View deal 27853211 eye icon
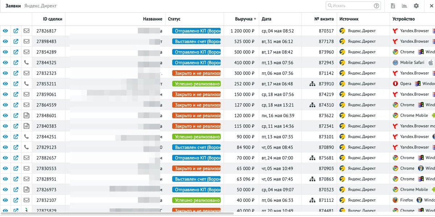Screen dimensions: 435x217 point(5,84)
